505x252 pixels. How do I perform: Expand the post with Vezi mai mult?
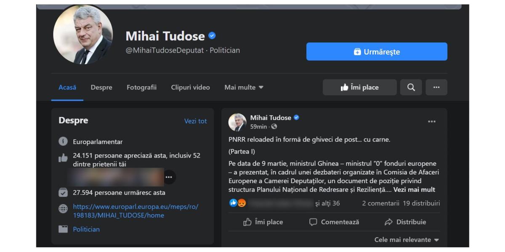point(414,190)
